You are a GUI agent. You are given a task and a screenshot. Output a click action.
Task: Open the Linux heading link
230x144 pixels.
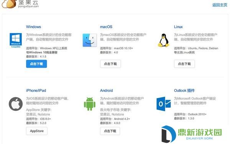click(178, 27)
